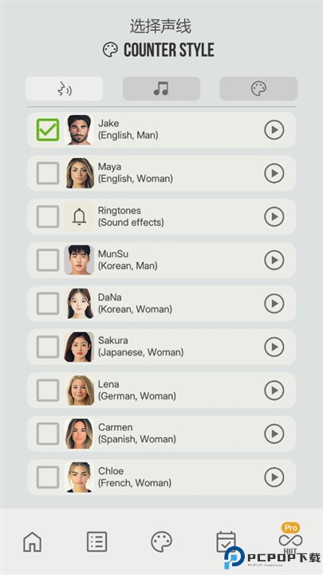Viewport: 323px width, 575px height.
Task: Play Chloe French voice sample
Action: pyautogui.click(x=274, y=477)
